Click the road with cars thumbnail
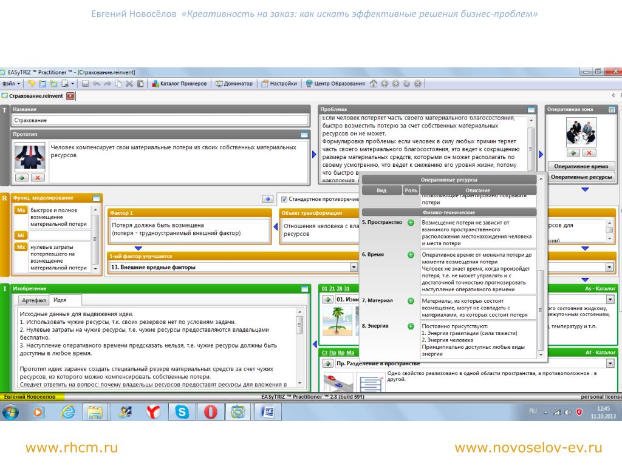The image size is (622, 466). tap(338, 382)
